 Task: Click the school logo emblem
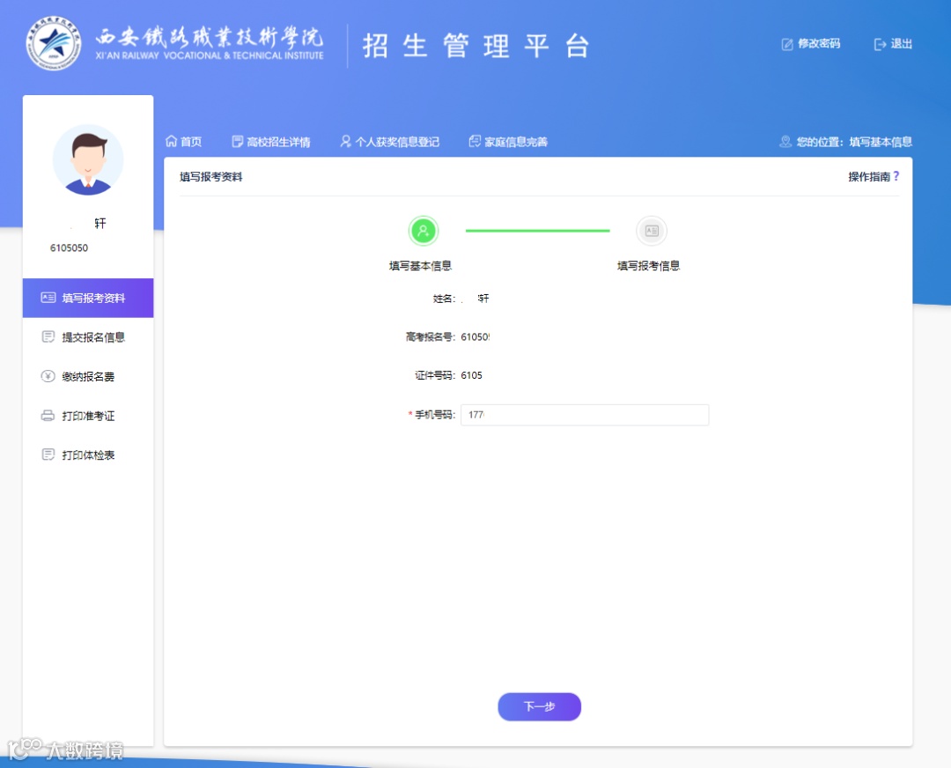coord(54,43)
